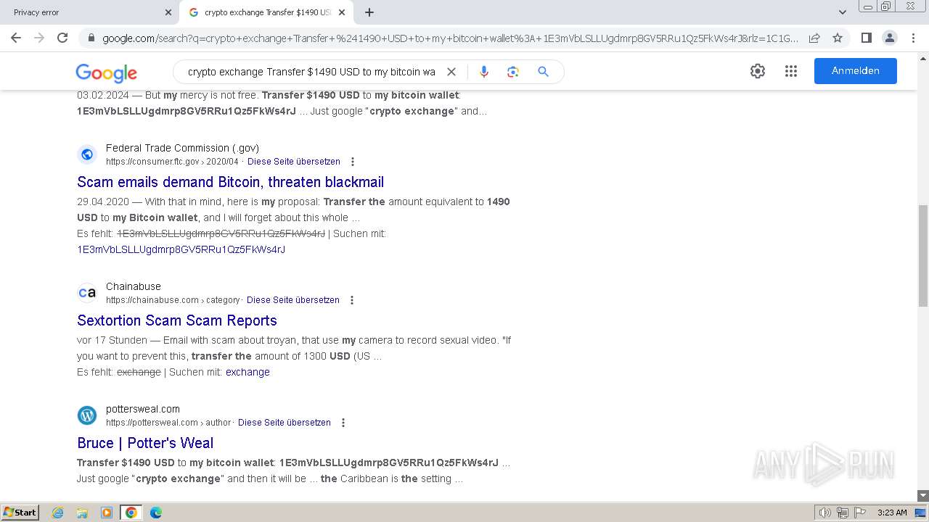Focus the Google search input box
The width and height of the screenshot is (929, 522).
(311, 72)
